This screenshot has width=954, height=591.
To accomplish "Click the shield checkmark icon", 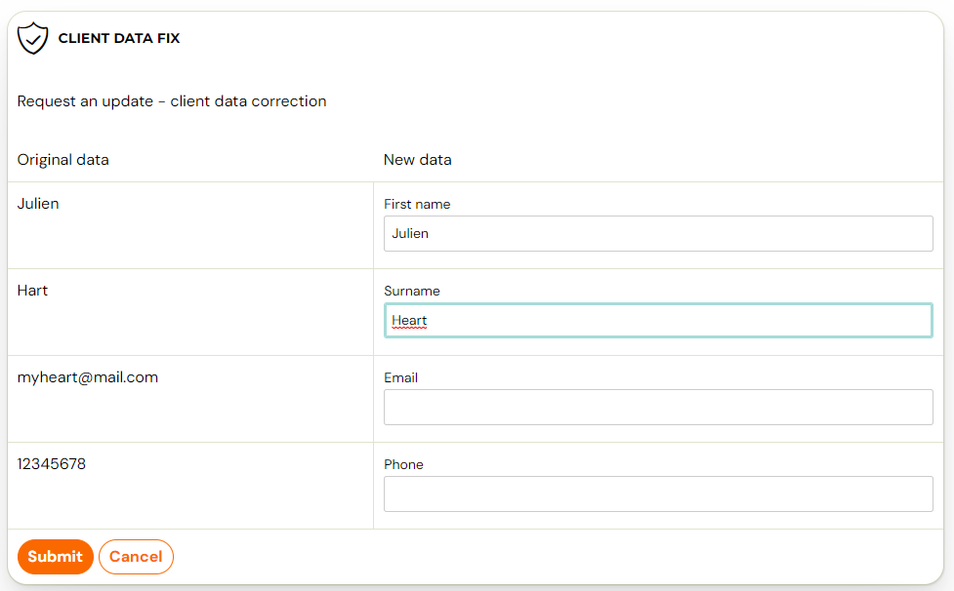I will 33,38.
